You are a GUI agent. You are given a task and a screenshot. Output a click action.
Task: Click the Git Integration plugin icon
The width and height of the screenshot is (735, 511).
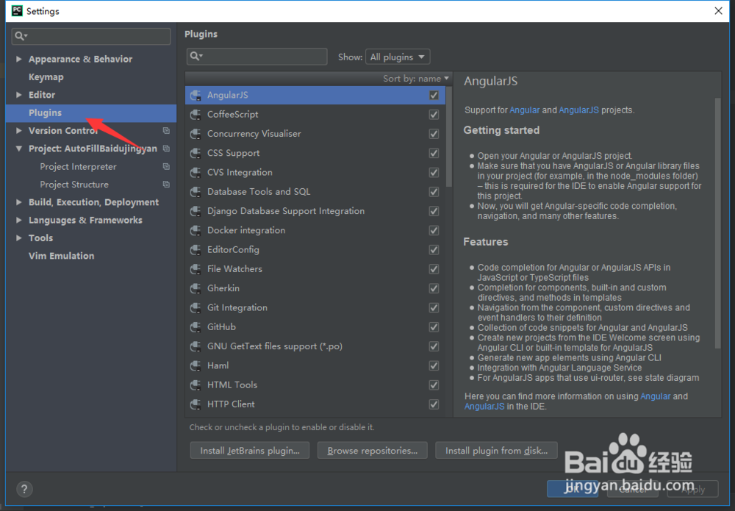tap(196, 307)
